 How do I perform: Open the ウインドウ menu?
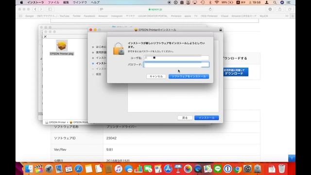80,2
